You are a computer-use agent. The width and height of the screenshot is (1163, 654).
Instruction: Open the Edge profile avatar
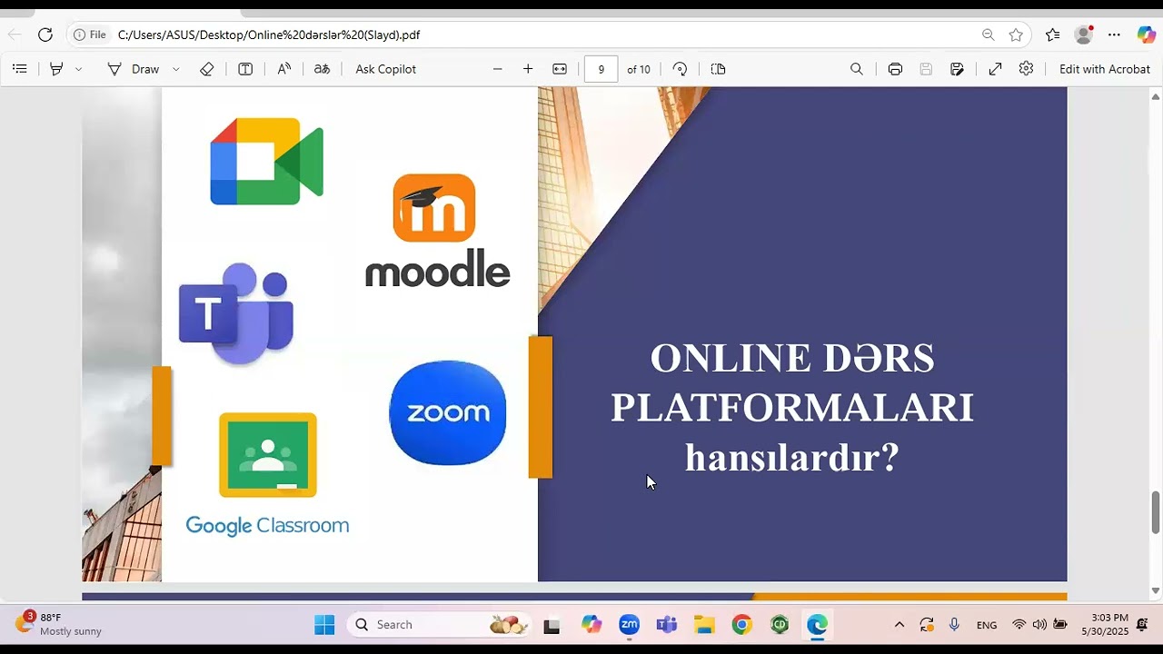pyautogui.click(x=1083, y=35)
